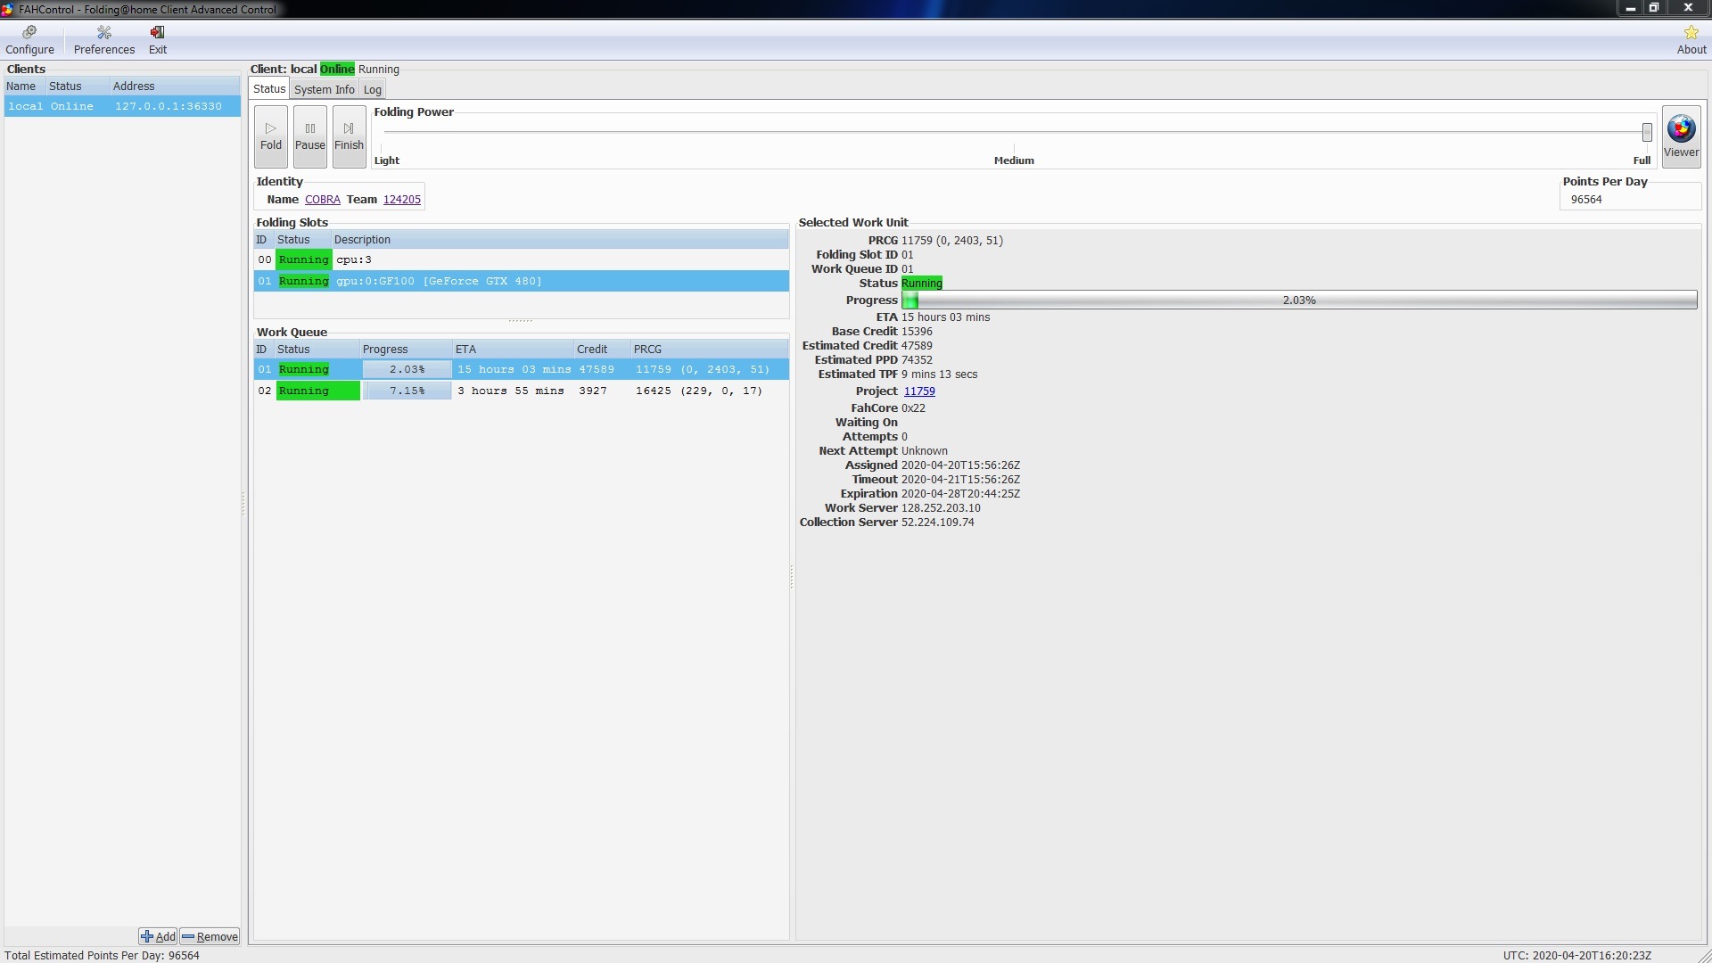Click the UTC time in status bar
Image resolution: width=1712 pixels, height=963 pixels.
click(x=1576, y=955)
